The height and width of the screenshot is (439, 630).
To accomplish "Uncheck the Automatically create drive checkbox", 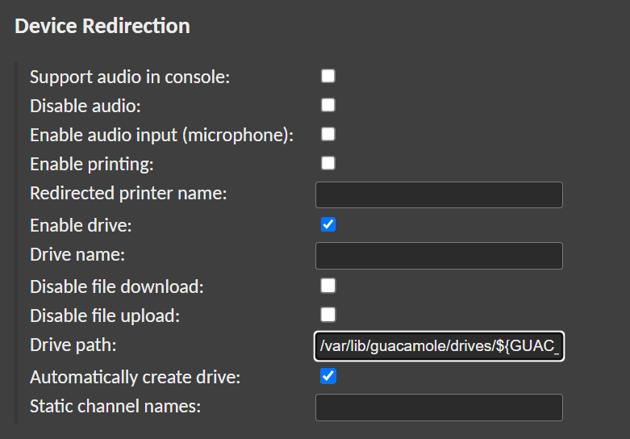I will click(328, 376).
